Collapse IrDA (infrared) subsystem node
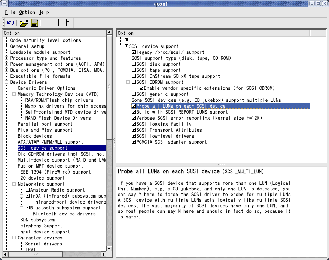 tap(22, 196)
